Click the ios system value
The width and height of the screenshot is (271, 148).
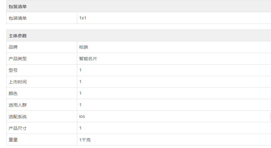click(x=82, y=116)
